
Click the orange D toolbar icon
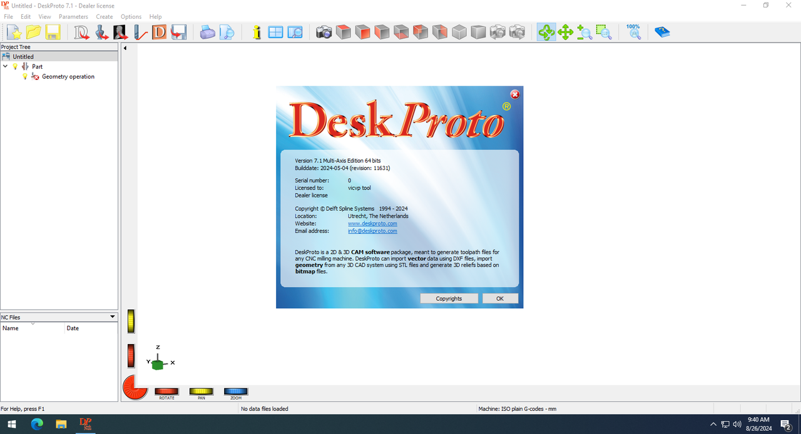[x=159, y=32]
